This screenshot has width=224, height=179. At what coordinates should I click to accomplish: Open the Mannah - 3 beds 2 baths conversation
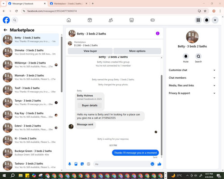click(30, 77)
